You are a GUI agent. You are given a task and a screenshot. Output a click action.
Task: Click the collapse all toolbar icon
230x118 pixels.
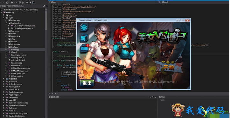19,3
